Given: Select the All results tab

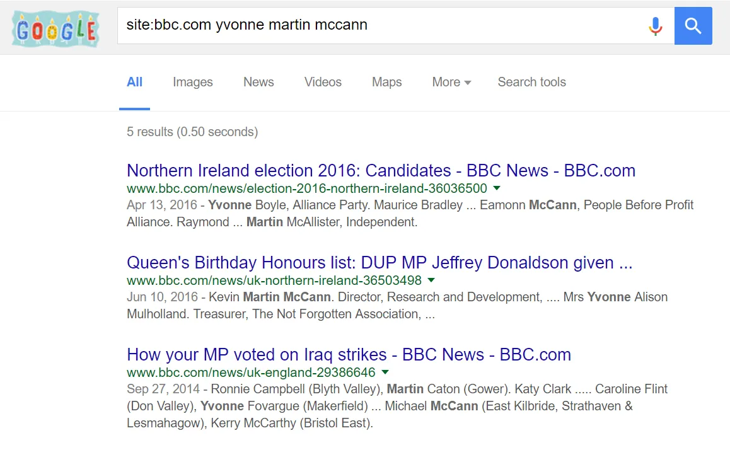Looking at the screenshot, I should pos(134,82).
